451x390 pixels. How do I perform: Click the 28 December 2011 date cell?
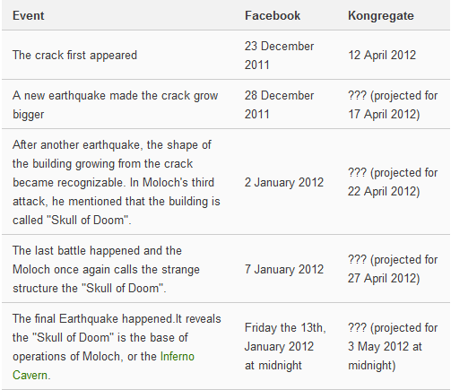click(279, 105)
